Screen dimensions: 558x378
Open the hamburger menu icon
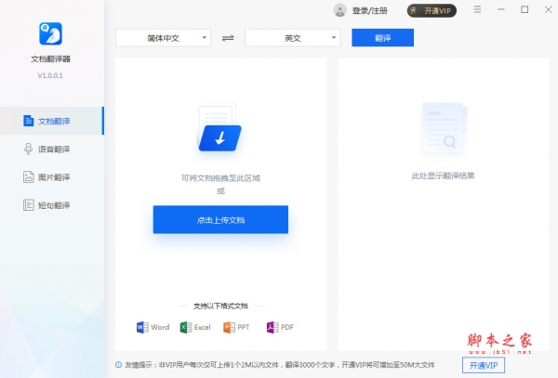[478, 9]
